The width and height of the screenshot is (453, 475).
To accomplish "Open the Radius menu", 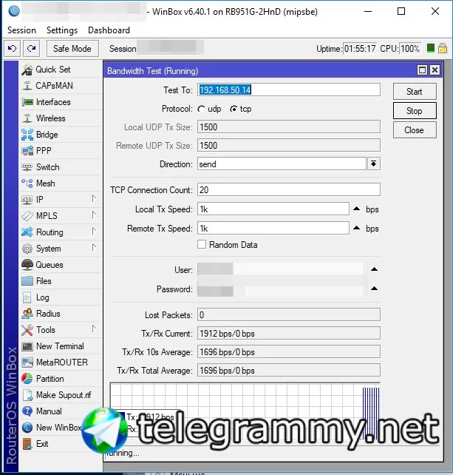I will coord(60,314).
